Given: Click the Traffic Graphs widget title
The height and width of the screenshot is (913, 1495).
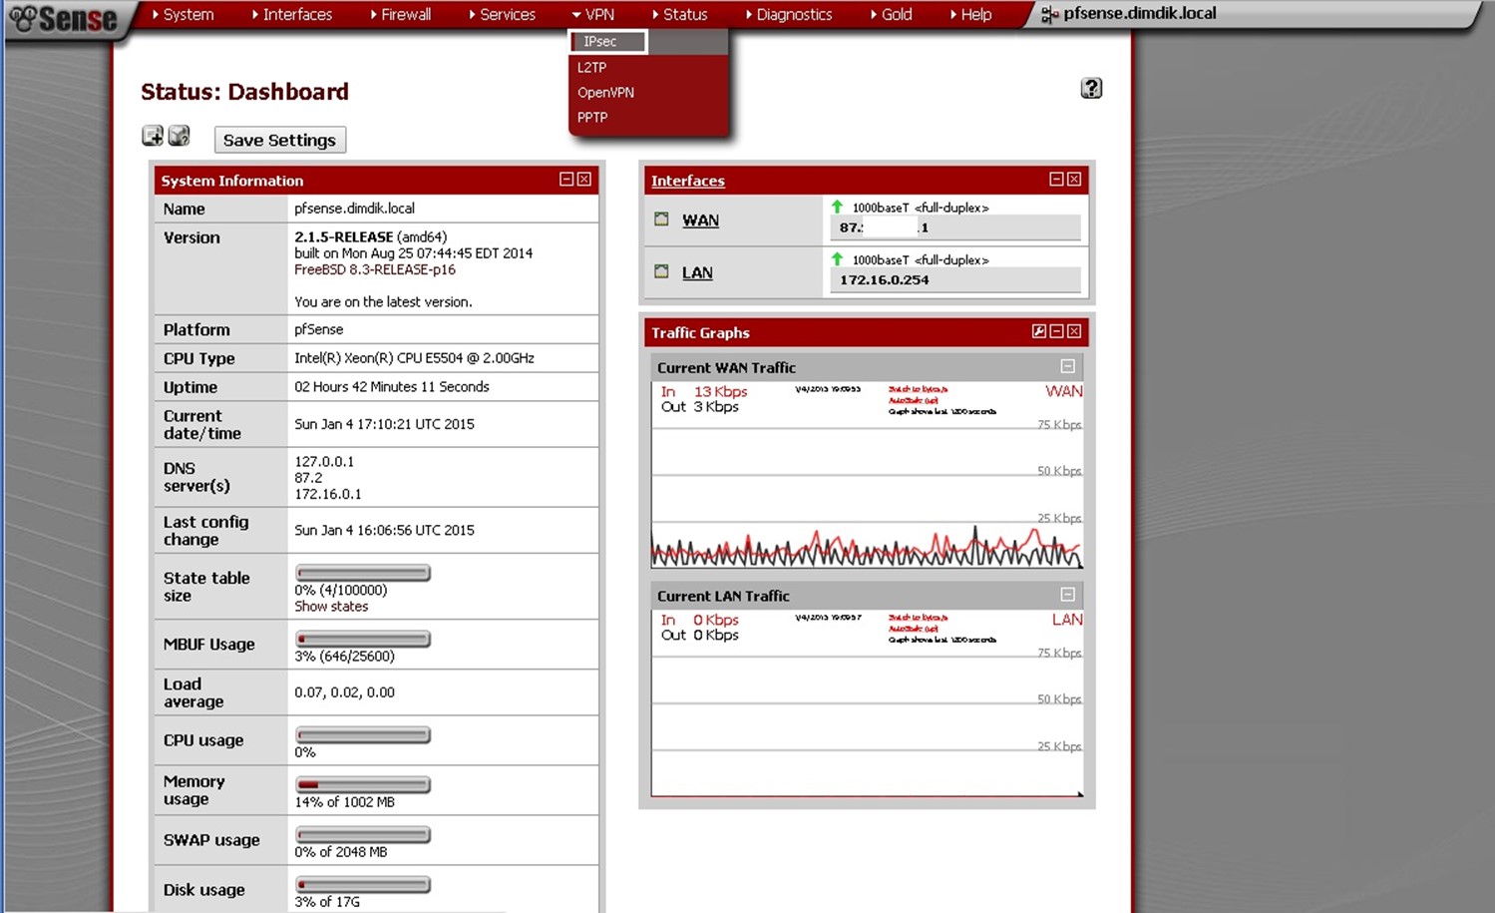Looking at the screenshot, I should 700,332.
